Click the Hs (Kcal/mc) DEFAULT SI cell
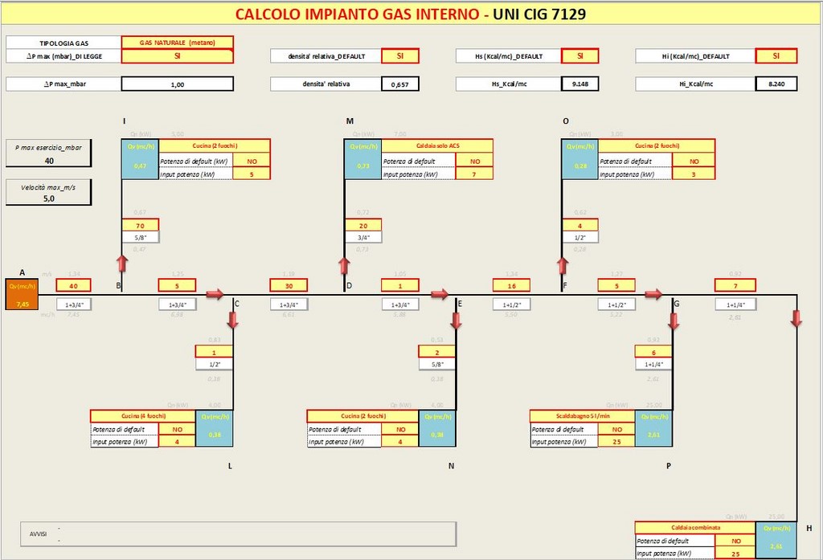Viewport: 823px width, 560px height. coord(578,56)
